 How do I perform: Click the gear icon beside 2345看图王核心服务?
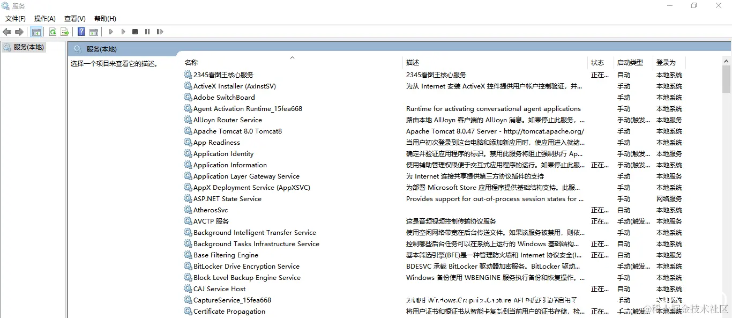pyautogui.click(x=188, y=75)
